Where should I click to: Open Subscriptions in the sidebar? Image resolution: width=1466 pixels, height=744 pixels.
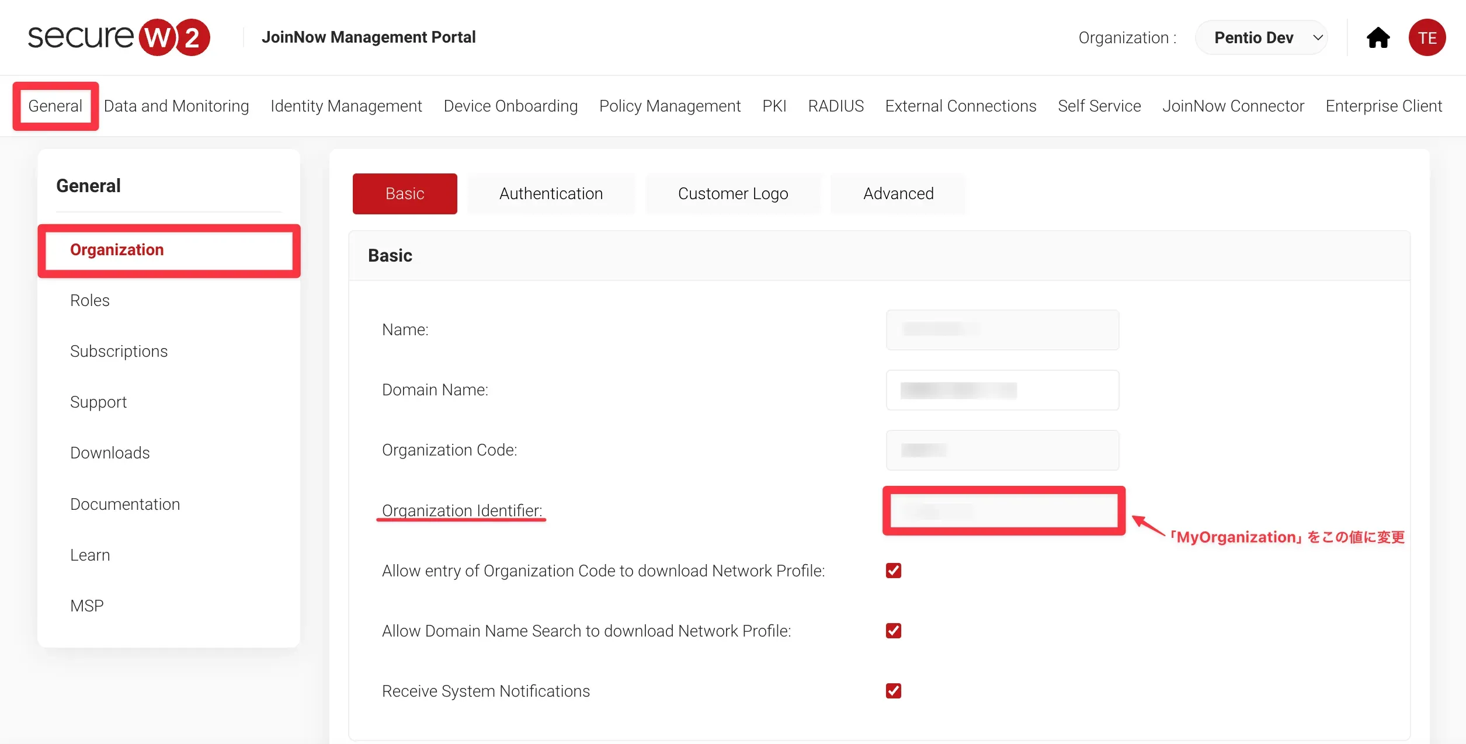pyautogui.click(x=119, y=351)
